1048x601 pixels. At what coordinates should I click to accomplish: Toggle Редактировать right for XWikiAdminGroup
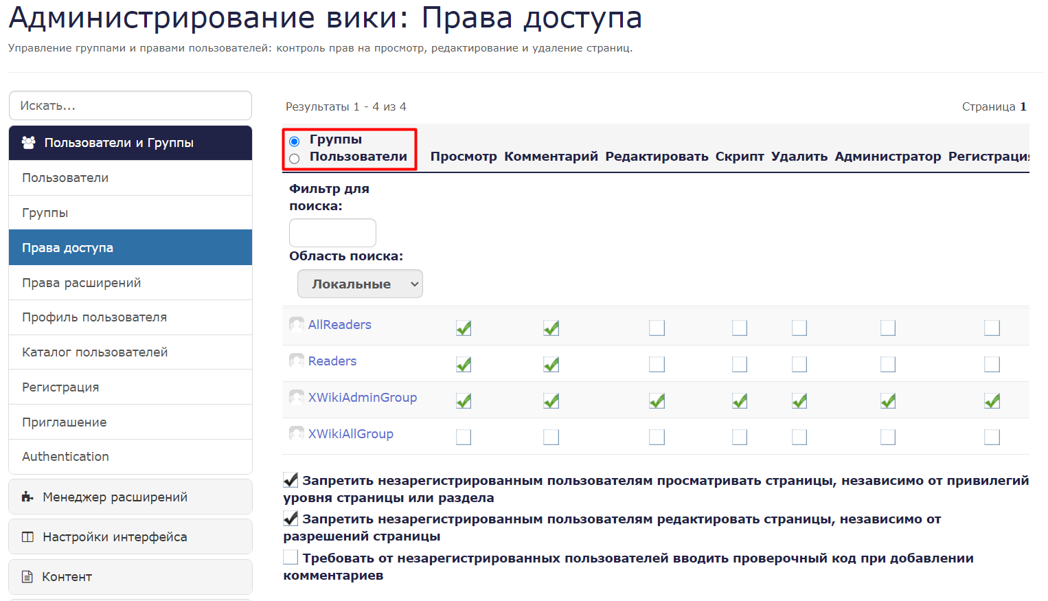[657, 401]
